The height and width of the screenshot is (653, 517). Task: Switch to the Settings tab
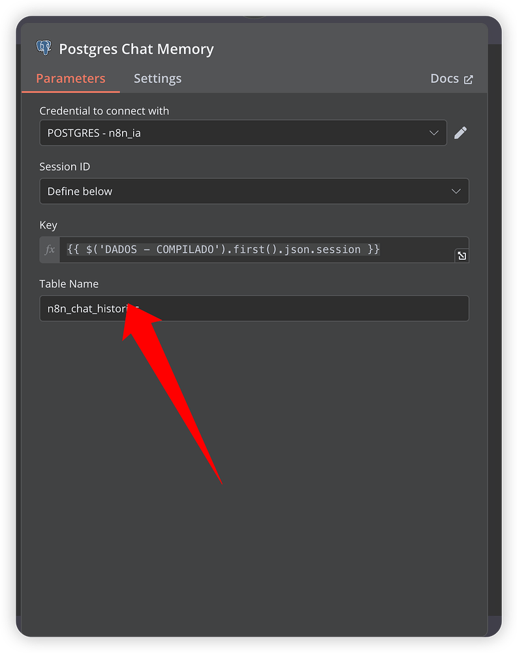[x=157, y=79]
